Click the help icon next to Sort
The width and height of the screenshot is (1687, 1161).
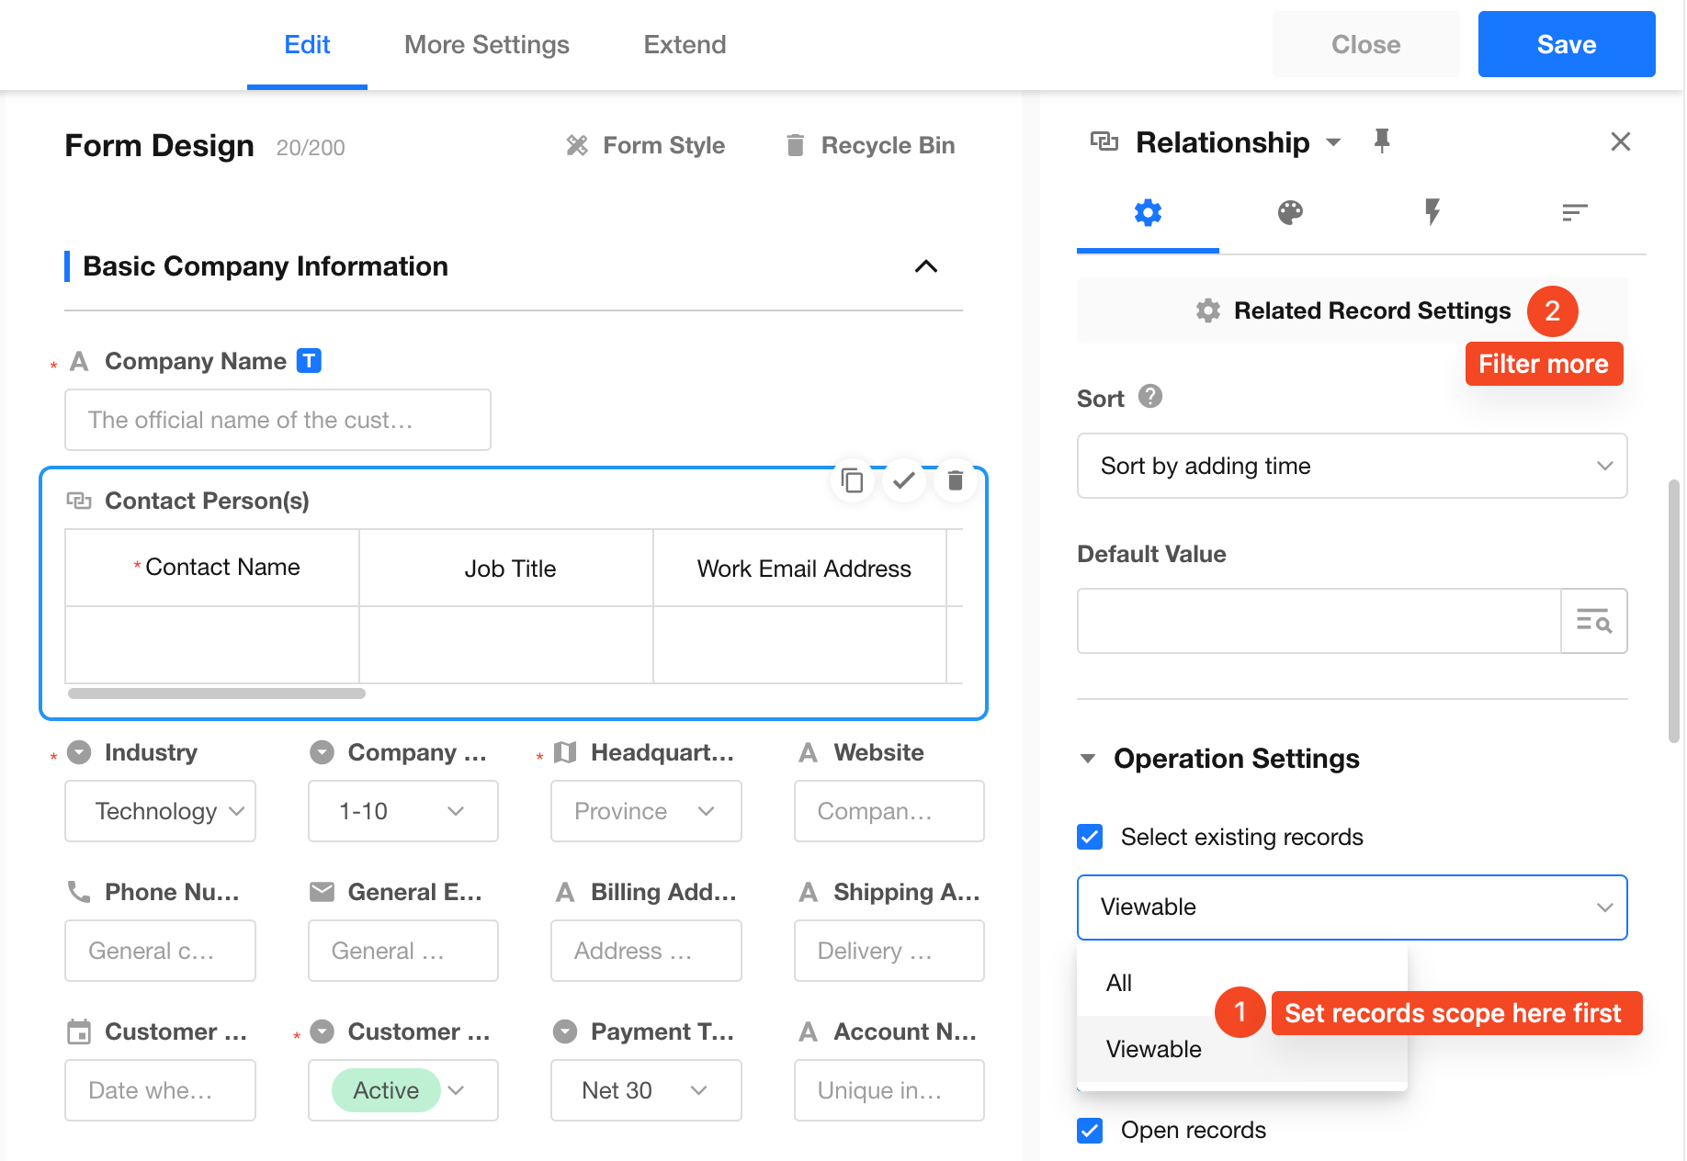(1149, 397)
